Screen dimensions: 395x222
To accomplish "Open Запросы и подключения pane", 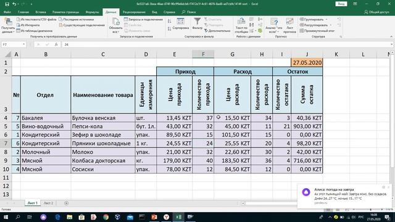I will pos(144,19).
